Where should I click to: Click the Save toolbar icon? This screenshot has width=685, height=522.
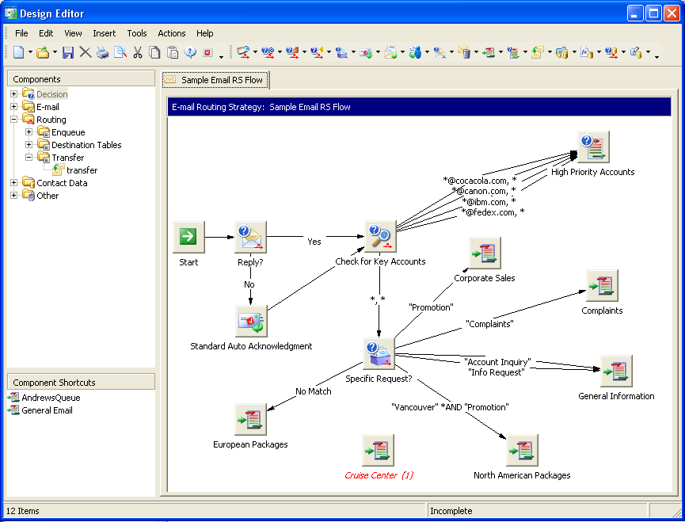tap(68, 53)
